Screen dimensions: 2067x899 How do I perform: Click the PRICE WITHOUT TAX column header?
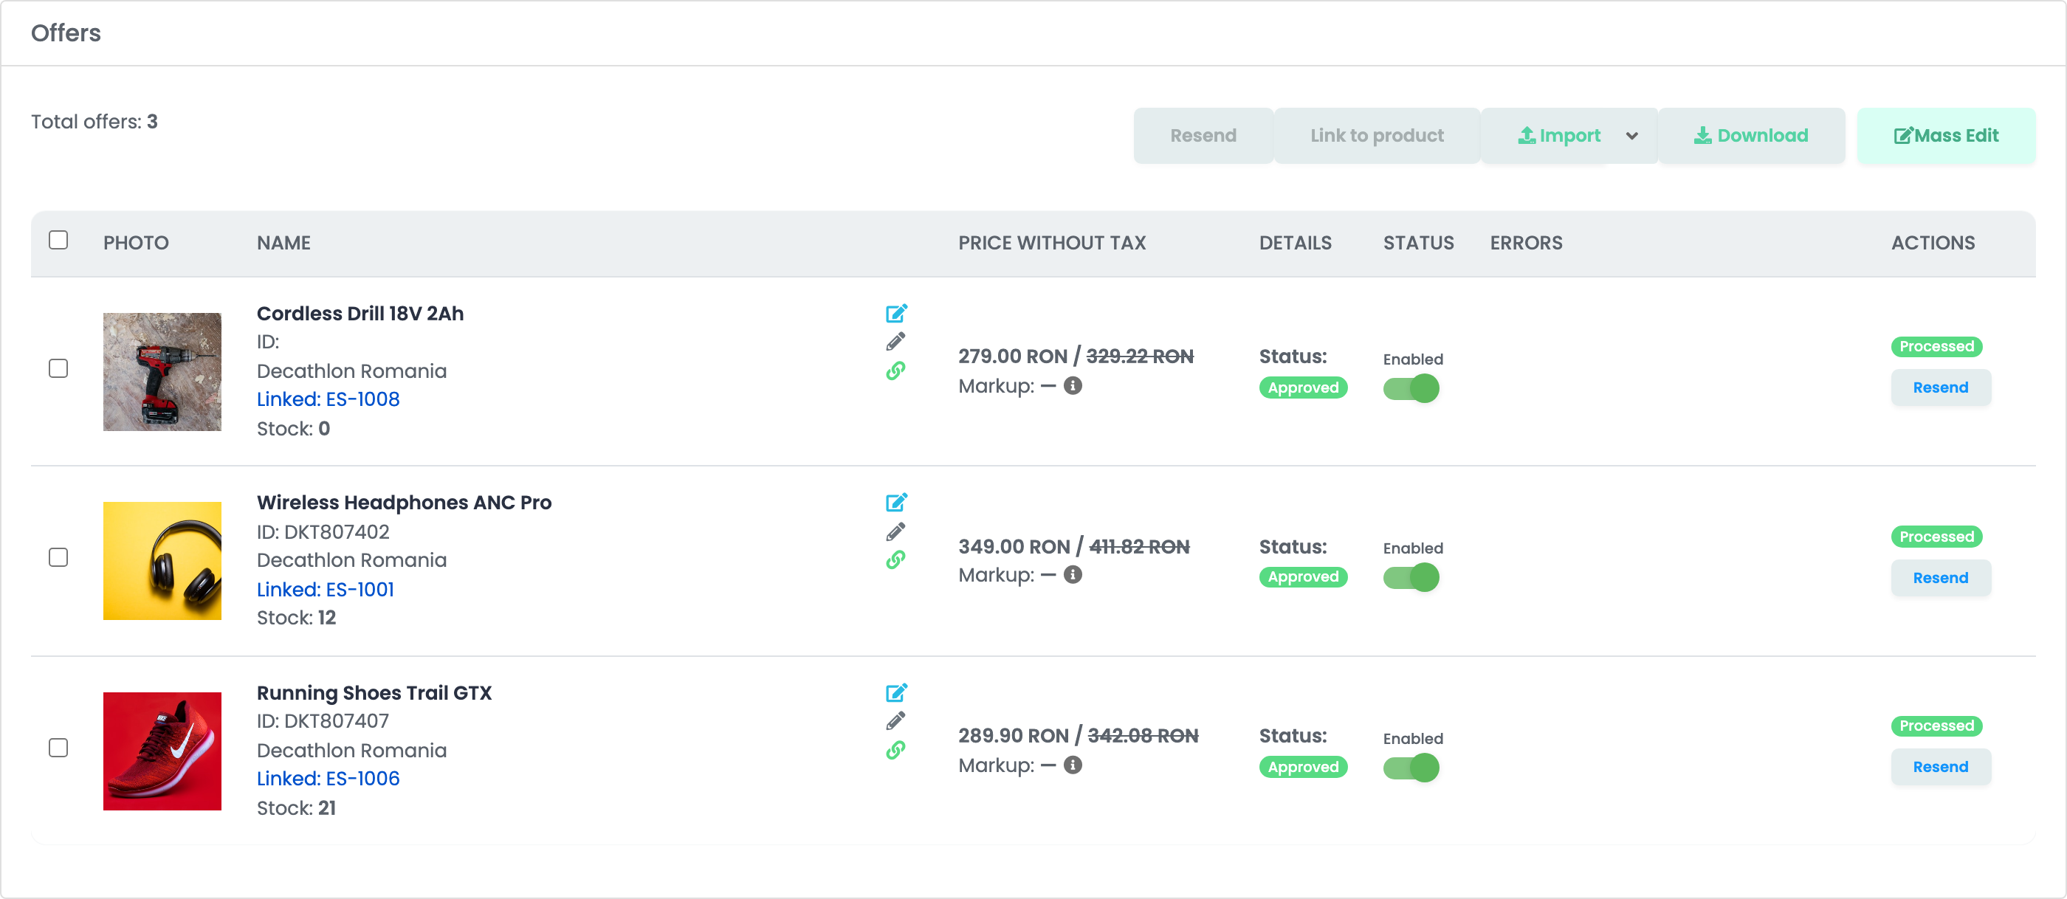(1052, 243)
